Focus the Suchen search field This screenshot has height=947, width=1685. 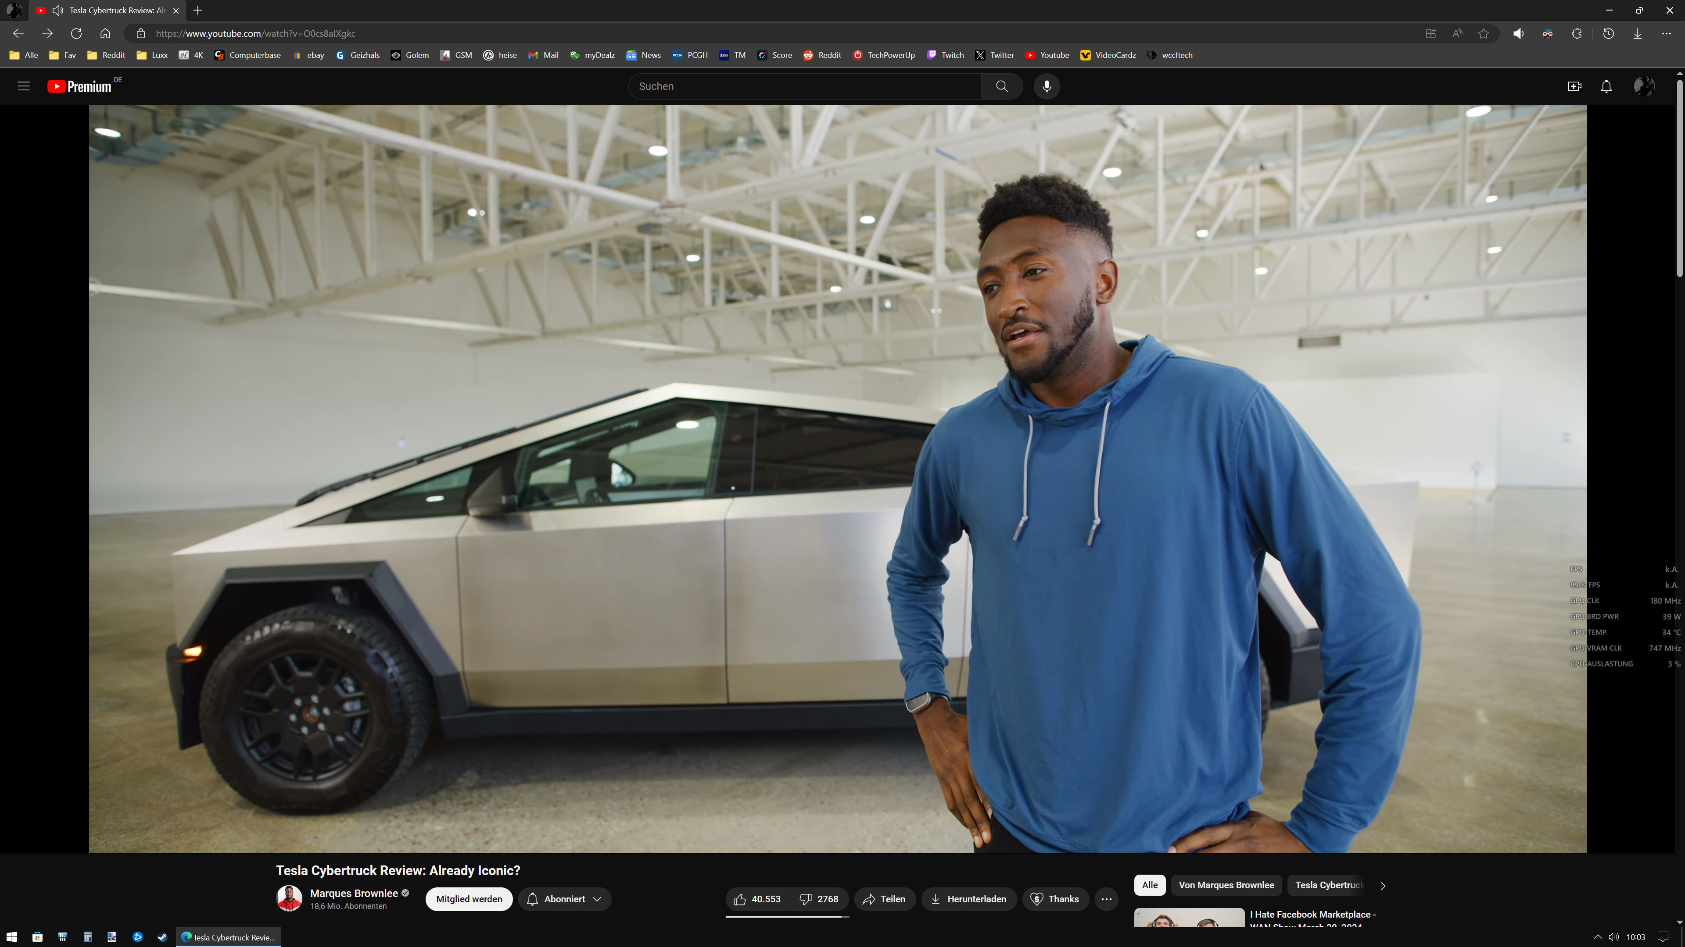[805, 86]
